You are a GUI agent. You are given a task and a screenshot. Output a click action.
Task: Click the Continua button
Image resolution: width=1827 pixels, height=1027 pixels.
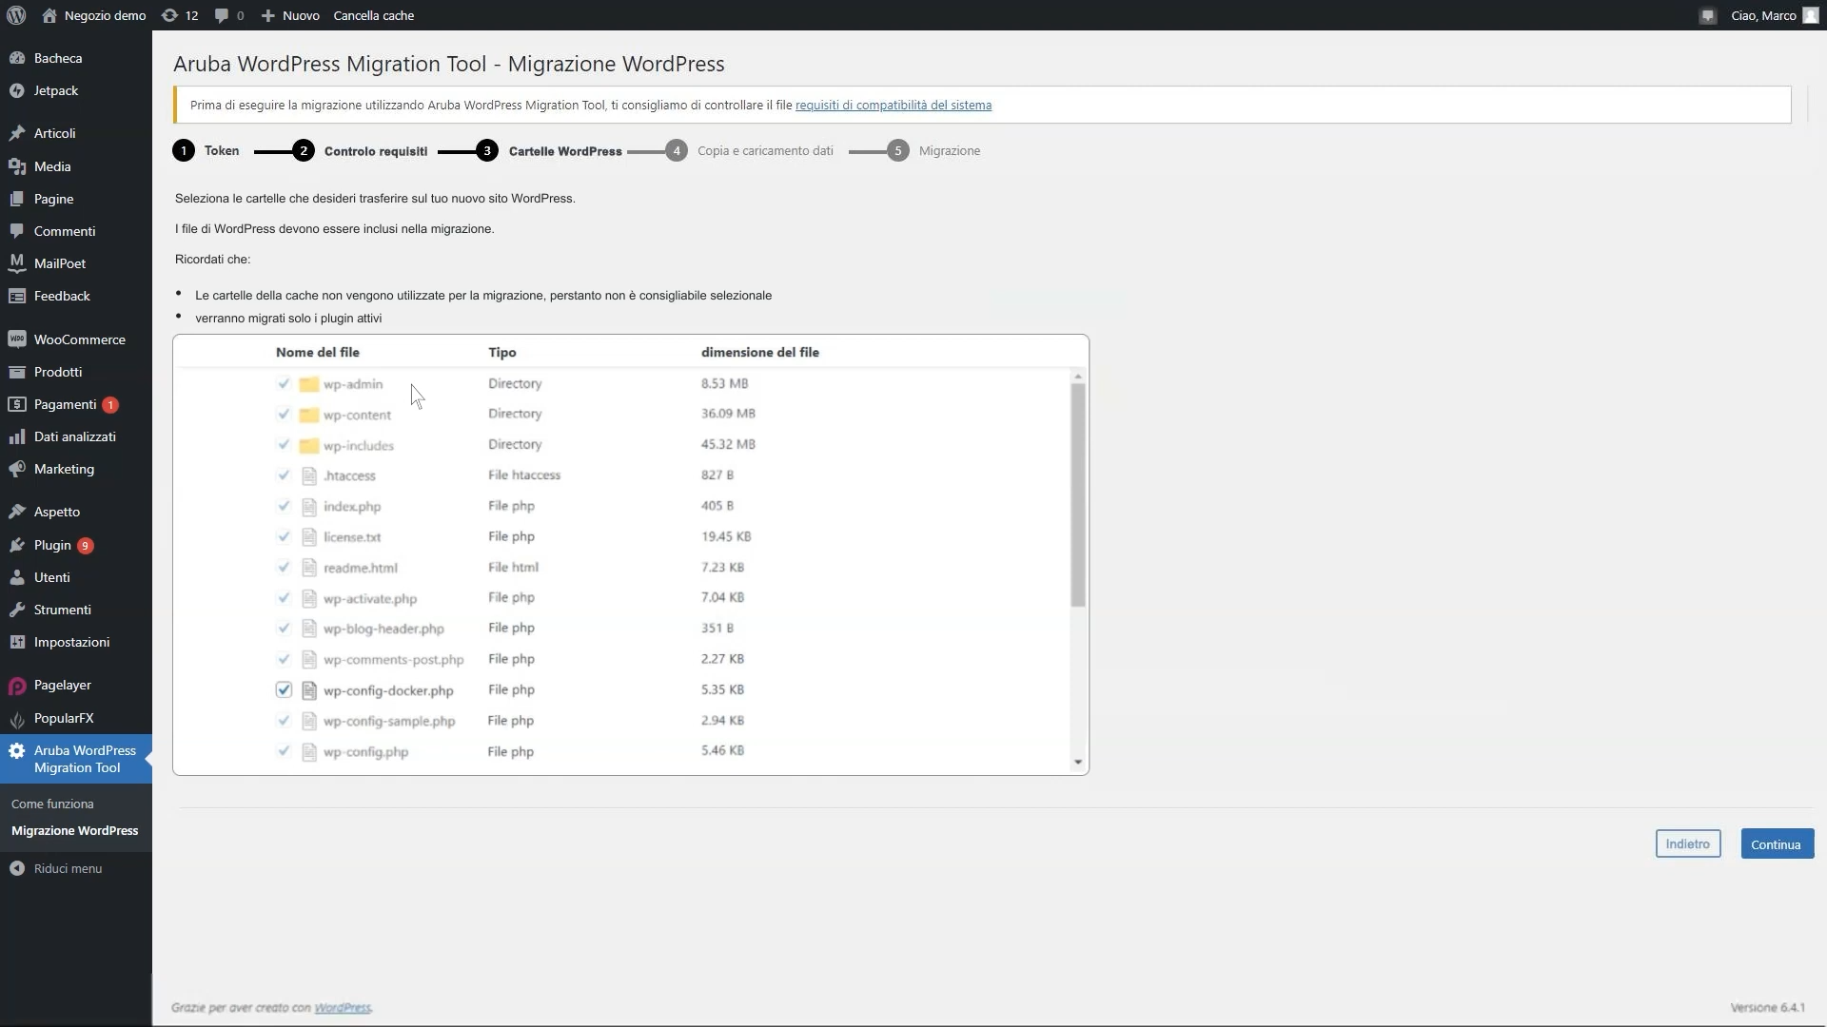point(1777,843)
